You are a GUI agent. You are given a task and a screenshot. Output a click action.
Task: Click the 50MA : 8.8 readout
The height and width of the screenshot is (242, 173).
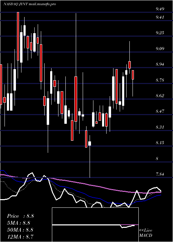coord(20,230)
